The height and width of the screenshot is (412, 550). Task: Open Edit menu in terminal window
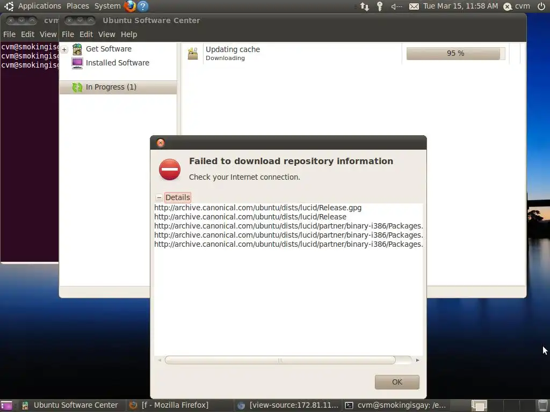(27, 34)
